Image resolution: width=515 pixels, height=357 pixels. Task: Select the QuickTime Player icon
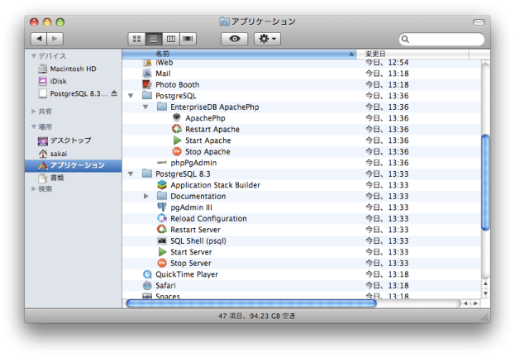(147, 274)
